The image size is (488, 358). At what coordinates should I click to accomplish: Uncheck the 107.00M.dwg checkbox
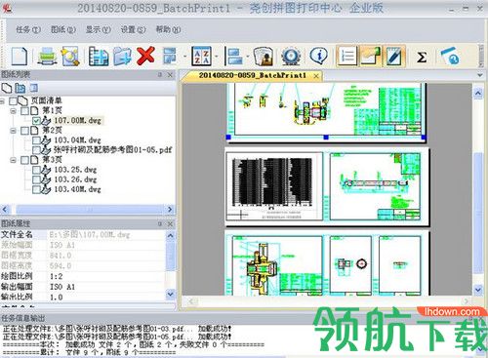pyautogui.click(x=36, y=121)
